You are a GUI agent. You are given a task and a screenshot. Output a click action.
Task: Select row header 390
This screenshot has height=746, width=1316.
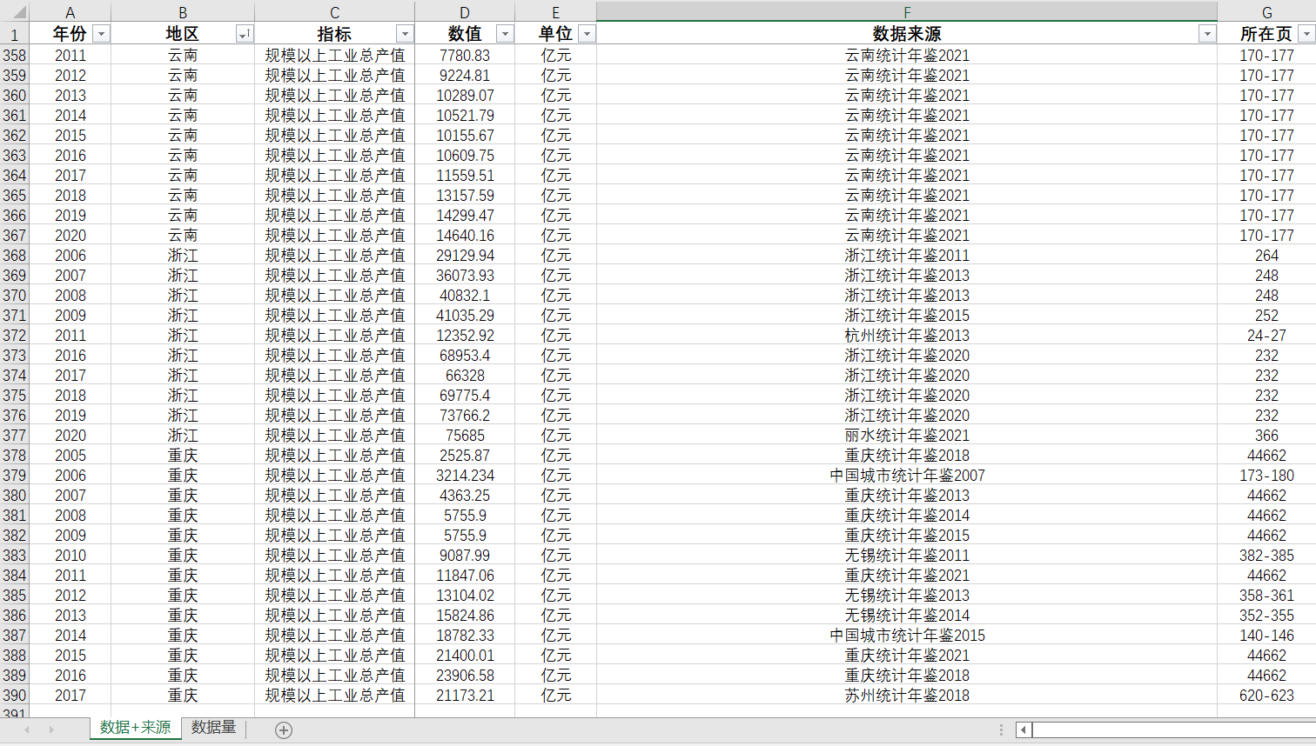tap(15, 695)
